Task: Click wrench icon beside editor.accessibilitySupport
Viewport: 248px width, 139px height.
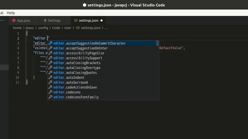Action: pyautogui.click(x=50, y=58)
